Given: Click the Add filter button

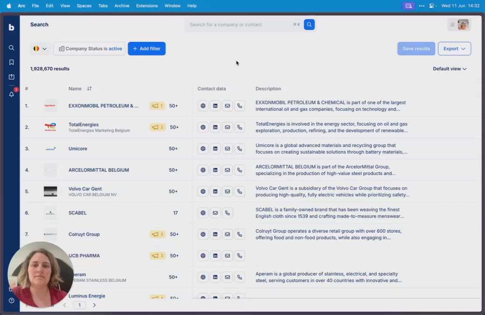Looking at the screenshot, I should [x=147, y=49].
